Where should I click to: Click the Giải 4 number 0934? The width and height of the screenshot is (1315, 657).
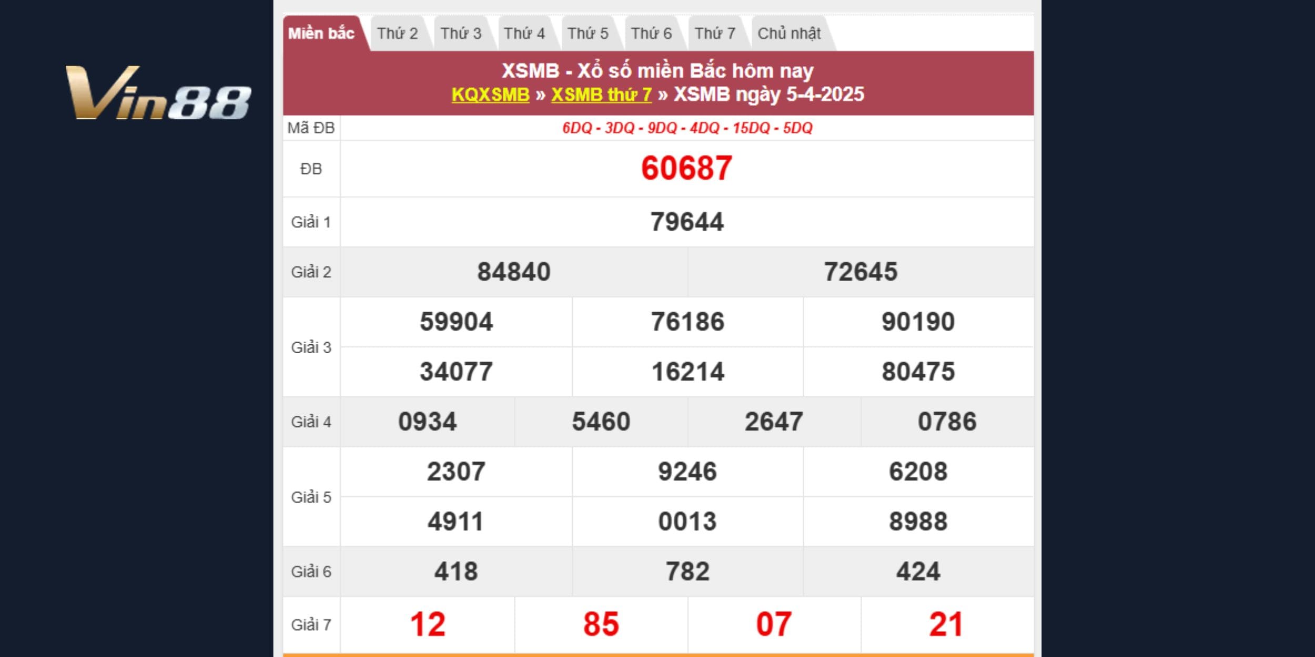tap(428, 422)
